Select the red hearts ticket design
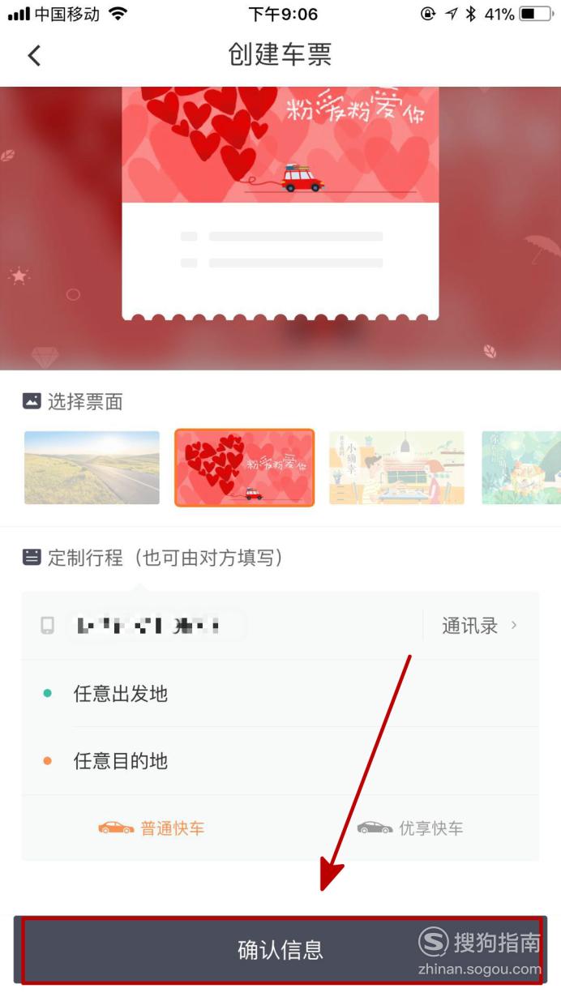The height and width of the screenshot is (997, 561). (x=244, y=468)
